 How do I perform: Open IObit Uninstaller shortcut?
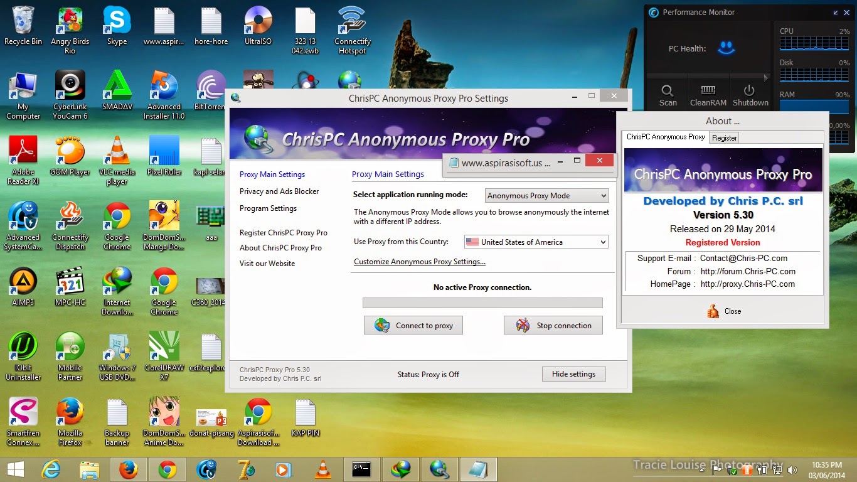pos(23,357)
